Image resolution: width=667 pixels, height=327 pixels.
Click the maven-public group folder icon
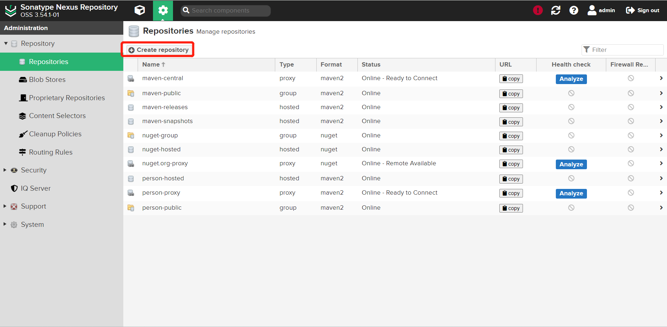click(131, 93)
